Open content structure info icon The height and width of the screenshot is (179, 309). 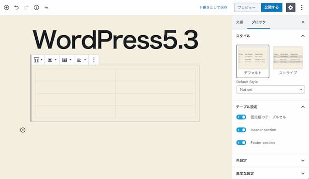coord(36,8)
